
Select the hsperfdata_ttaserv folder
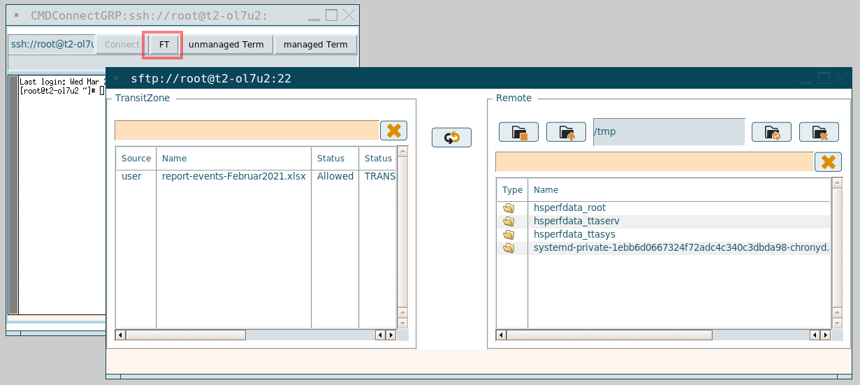click(576, 221)
